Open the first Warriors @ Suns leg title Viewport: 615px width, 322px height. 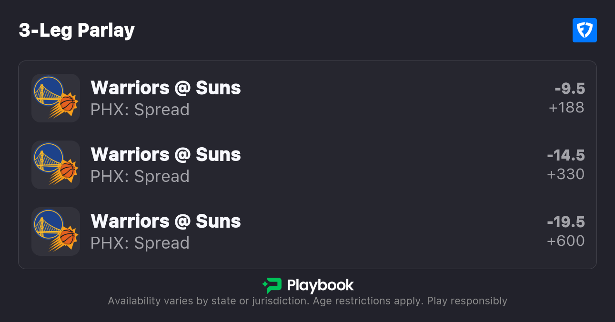(x=166, y=88)
